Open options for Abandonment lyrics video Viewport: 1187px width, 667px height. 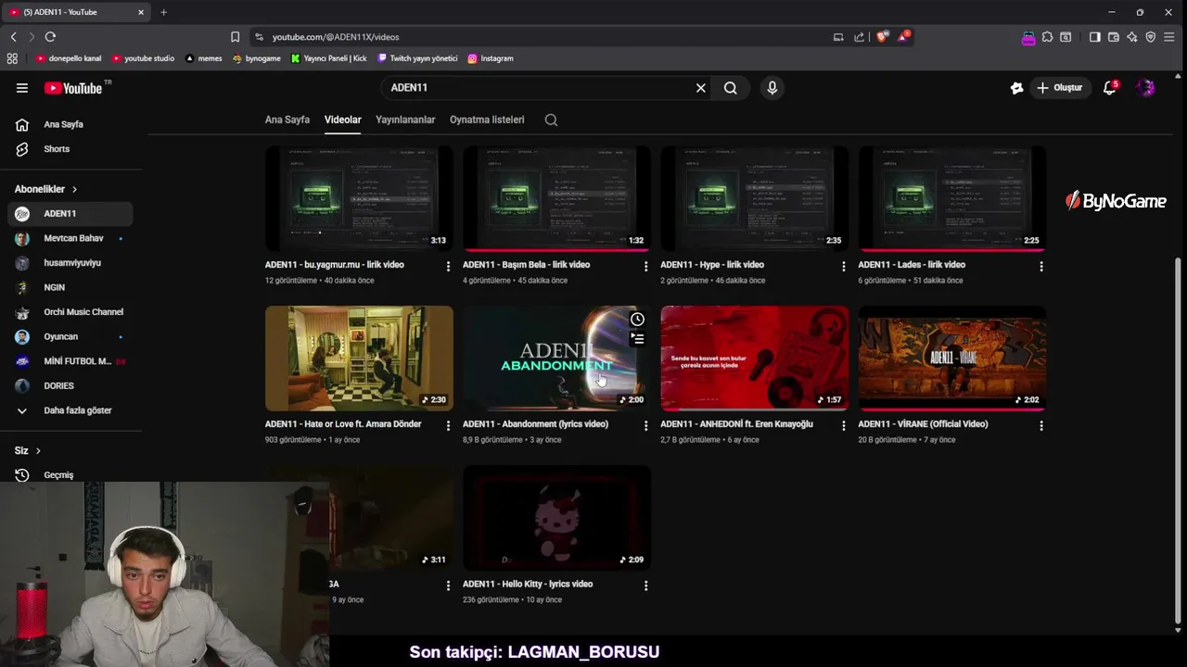point(645,426)
